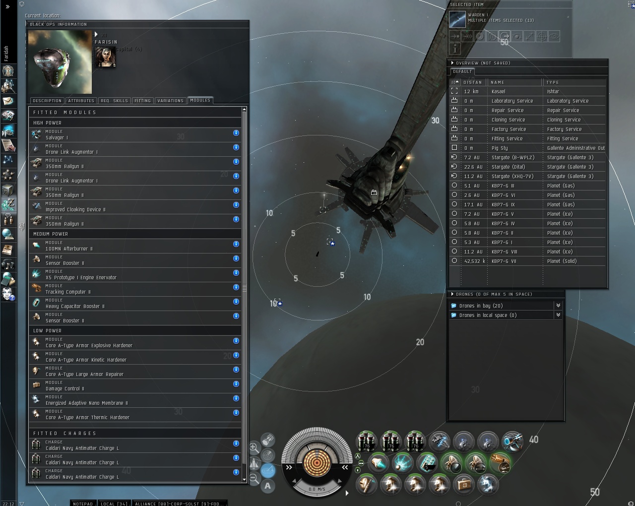Open the Local [34] chat tab
The height and width of the screenshot is (506, 635).
click(x=114, y=504)
